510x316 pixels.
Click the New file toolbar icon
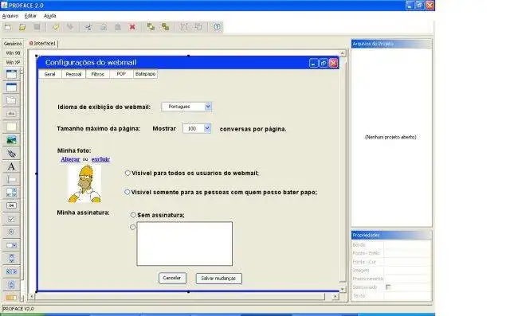(x=8, y=27)
